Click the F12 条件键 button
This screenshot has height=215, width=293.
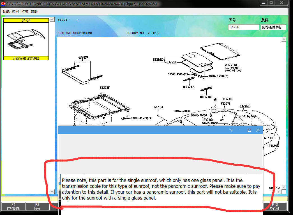275,207
